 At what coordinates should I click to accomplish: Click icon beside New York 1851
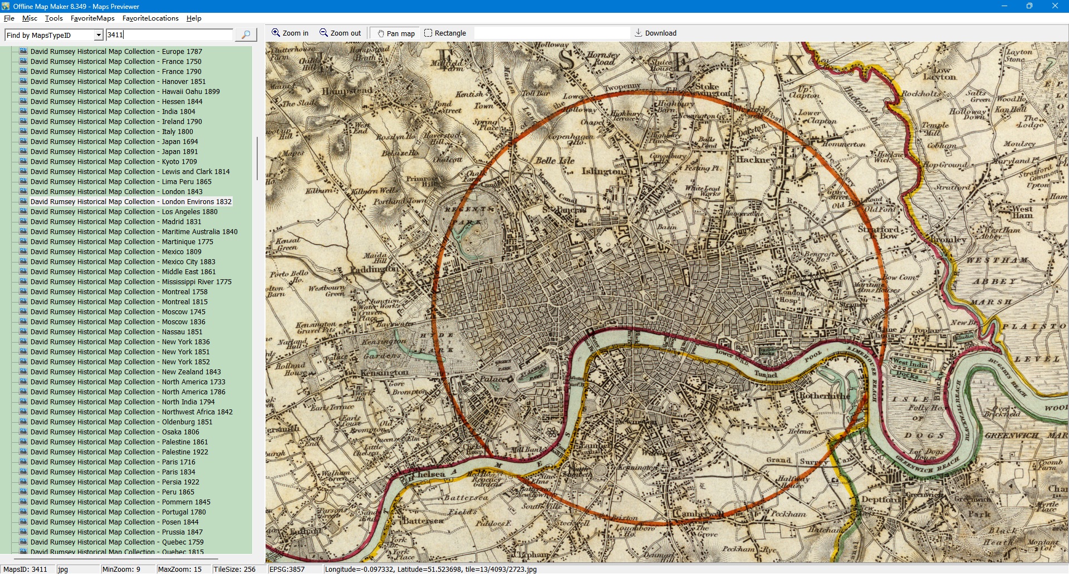pyautogui.click(x=23, y=352)
